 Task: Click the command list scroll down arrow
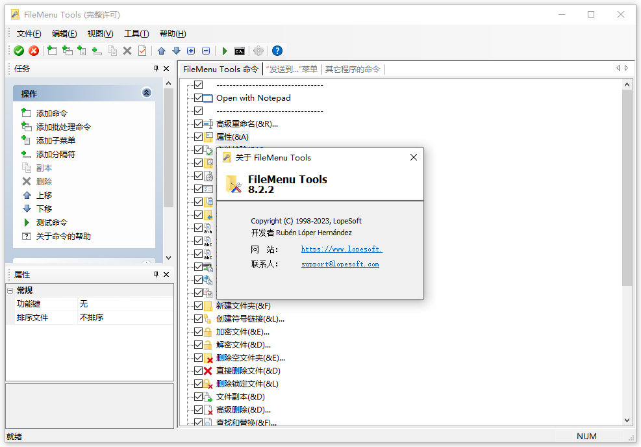[x=627, y=420]
